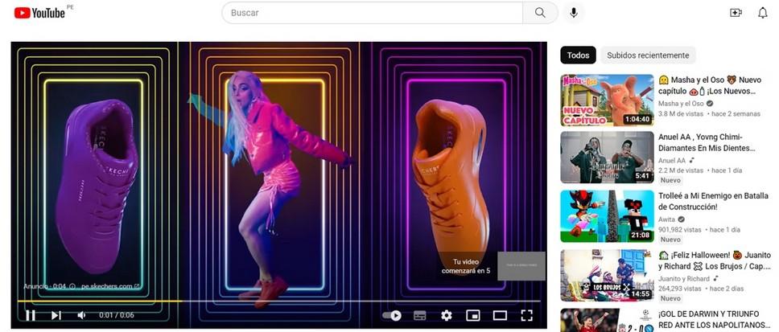The width and height of the screenshot is (779, 332).
Task: Enter full screen mode
Action: point(526,315)
